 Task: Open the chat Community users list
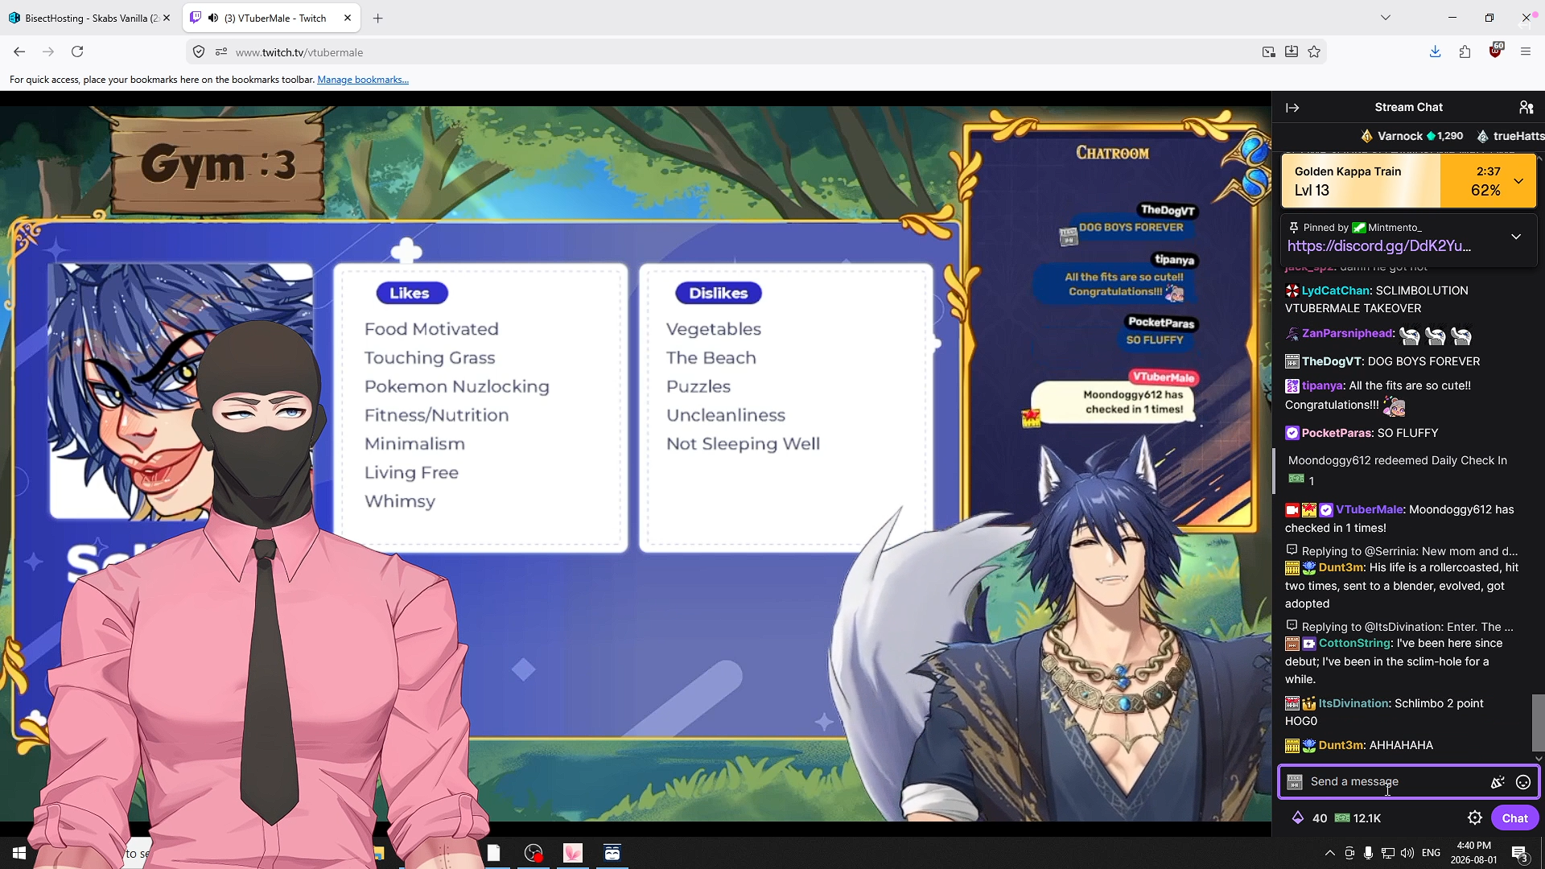pos(1526,108)
